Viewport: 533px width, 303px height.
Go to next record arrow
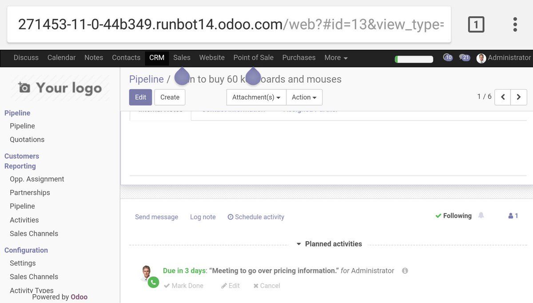[518, 97]
